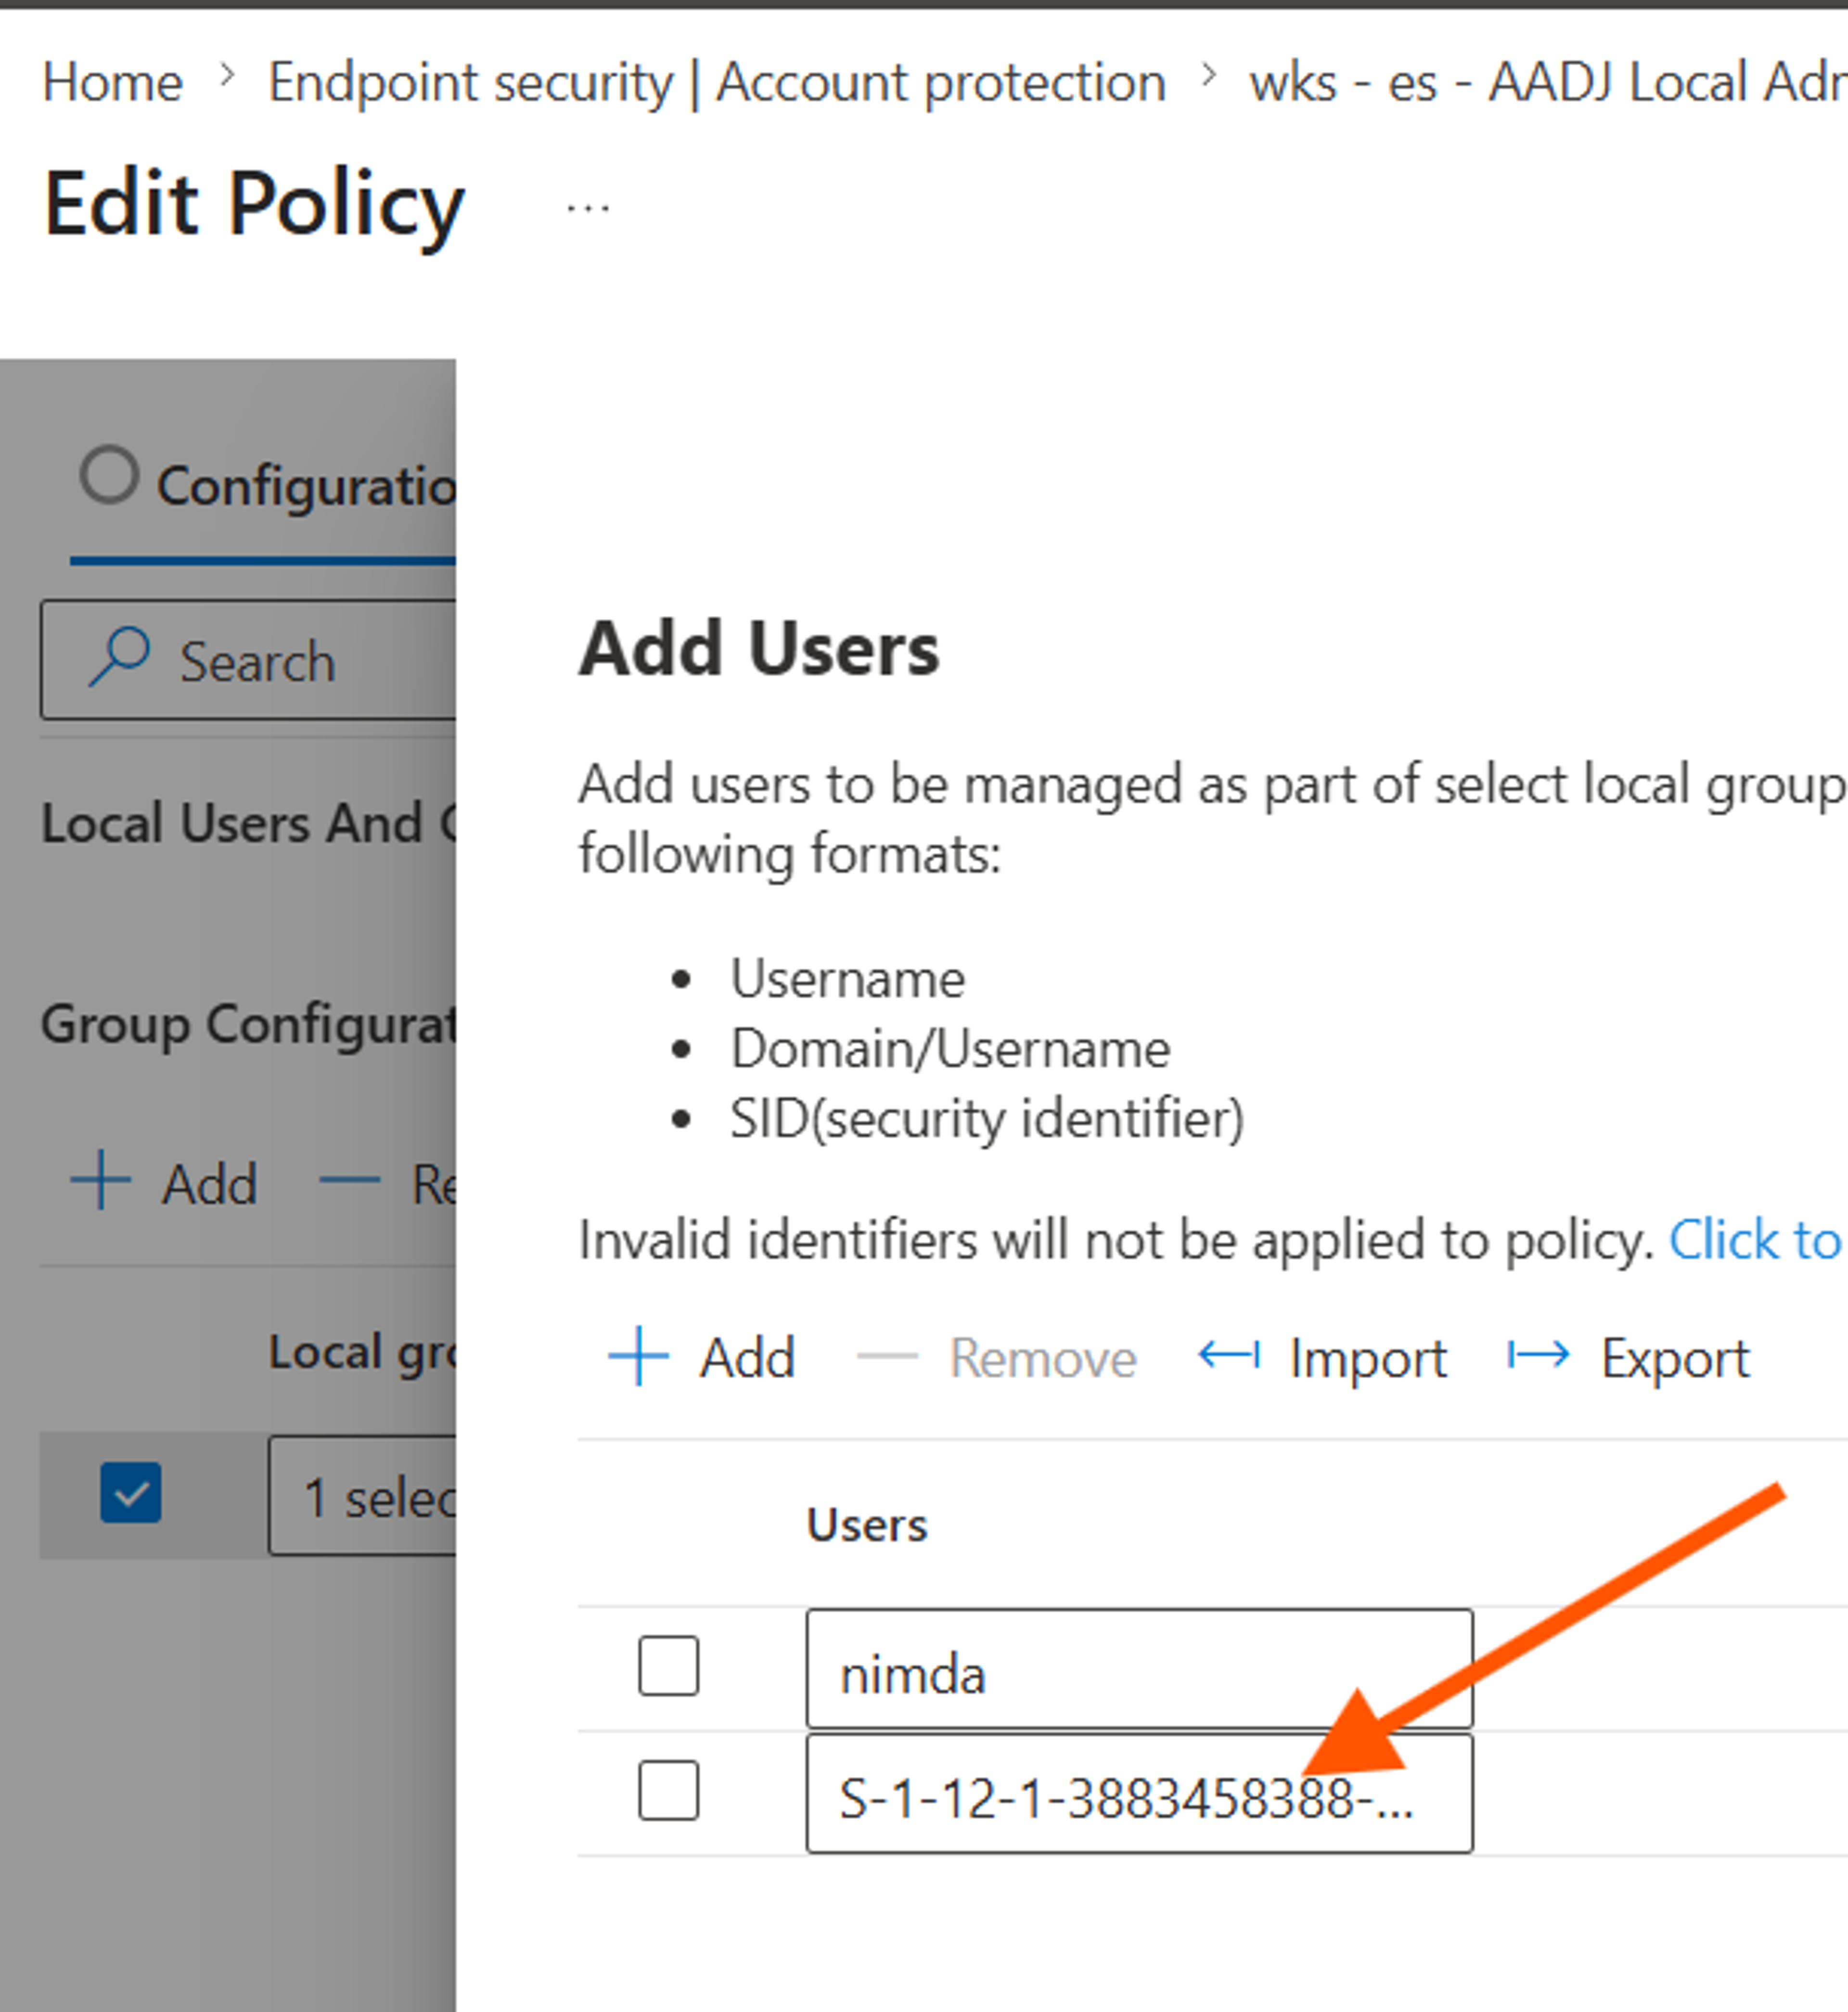The width and height of the screenshot is (1848, 2012).
Task: Click the nimda user input field
Action: tap(1139, 1668)
